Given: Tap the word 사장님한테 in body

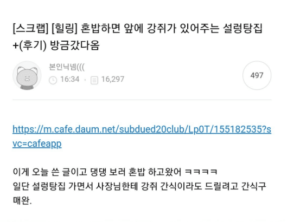Looking at the screenshot, I should [x=117, y=186].
